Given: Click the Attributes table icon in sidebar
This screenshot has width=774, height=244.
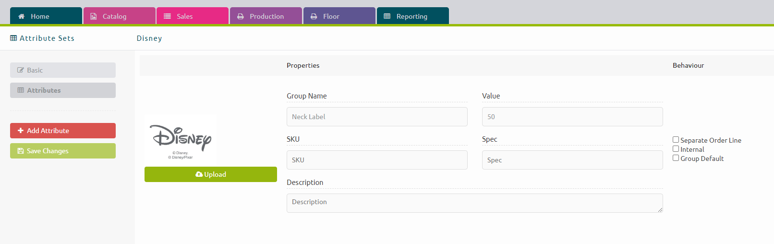Looking at the screenshot, I should [x=21, y=90].
